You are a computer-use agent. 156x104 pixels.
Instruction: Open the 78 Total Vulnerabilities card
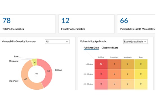click(x=28, y=24)
